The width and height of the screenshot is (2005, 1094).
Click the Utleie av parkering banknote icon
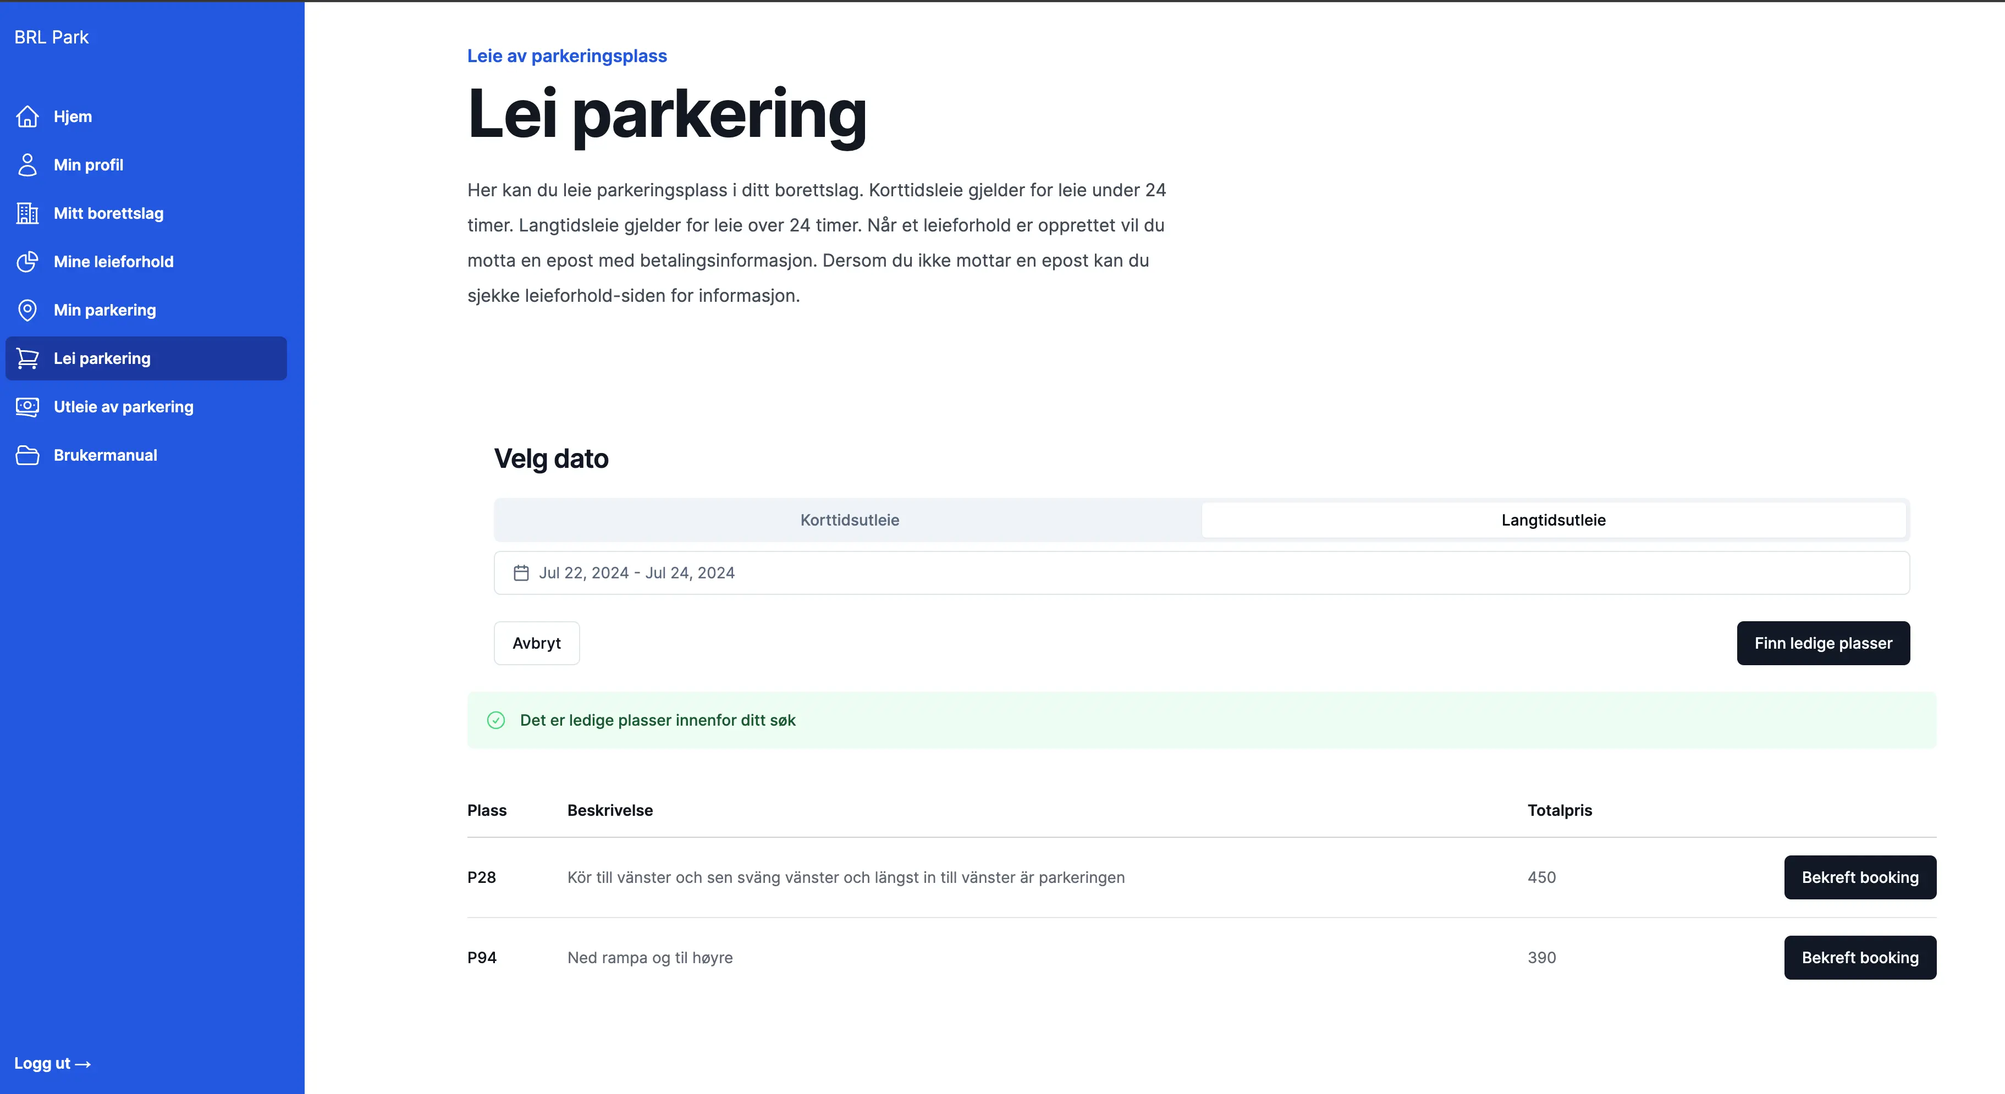[x=27, y=407]
